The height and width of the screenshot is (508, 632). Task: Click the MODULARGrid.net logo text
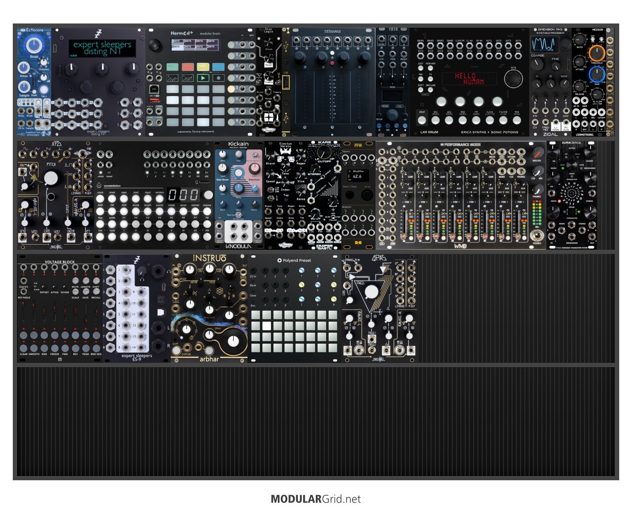click(x=316, y=499)
